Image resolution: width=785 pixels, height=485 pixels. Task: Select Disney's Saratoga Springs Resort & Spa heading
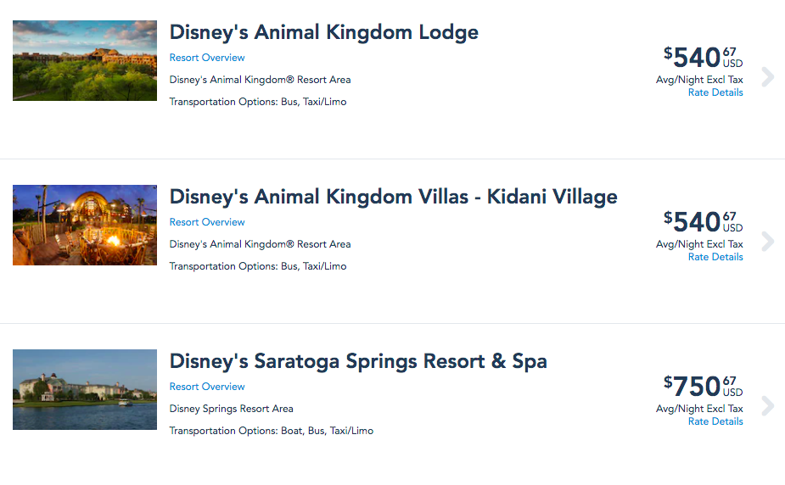pyautogui.click(x=358, y=361)
